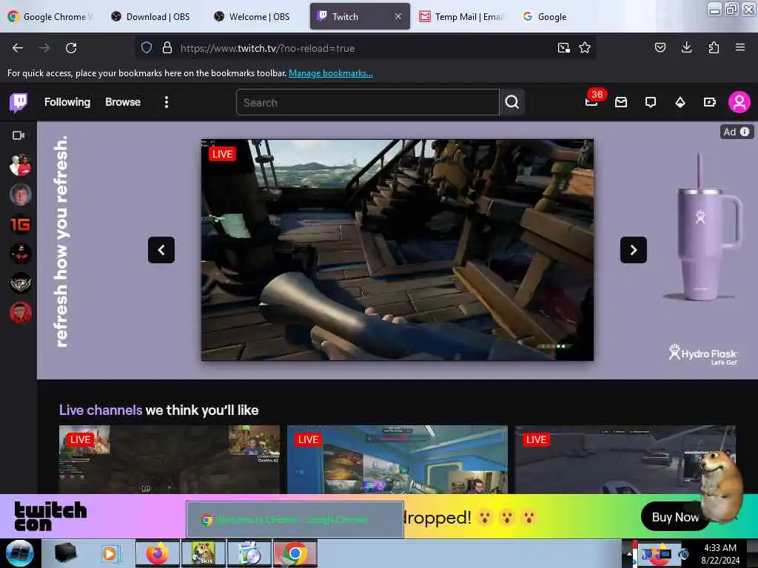This screenshot has height=568, width=758.
Task: Open the media player taskbar icon
Action: pos(110,553)
